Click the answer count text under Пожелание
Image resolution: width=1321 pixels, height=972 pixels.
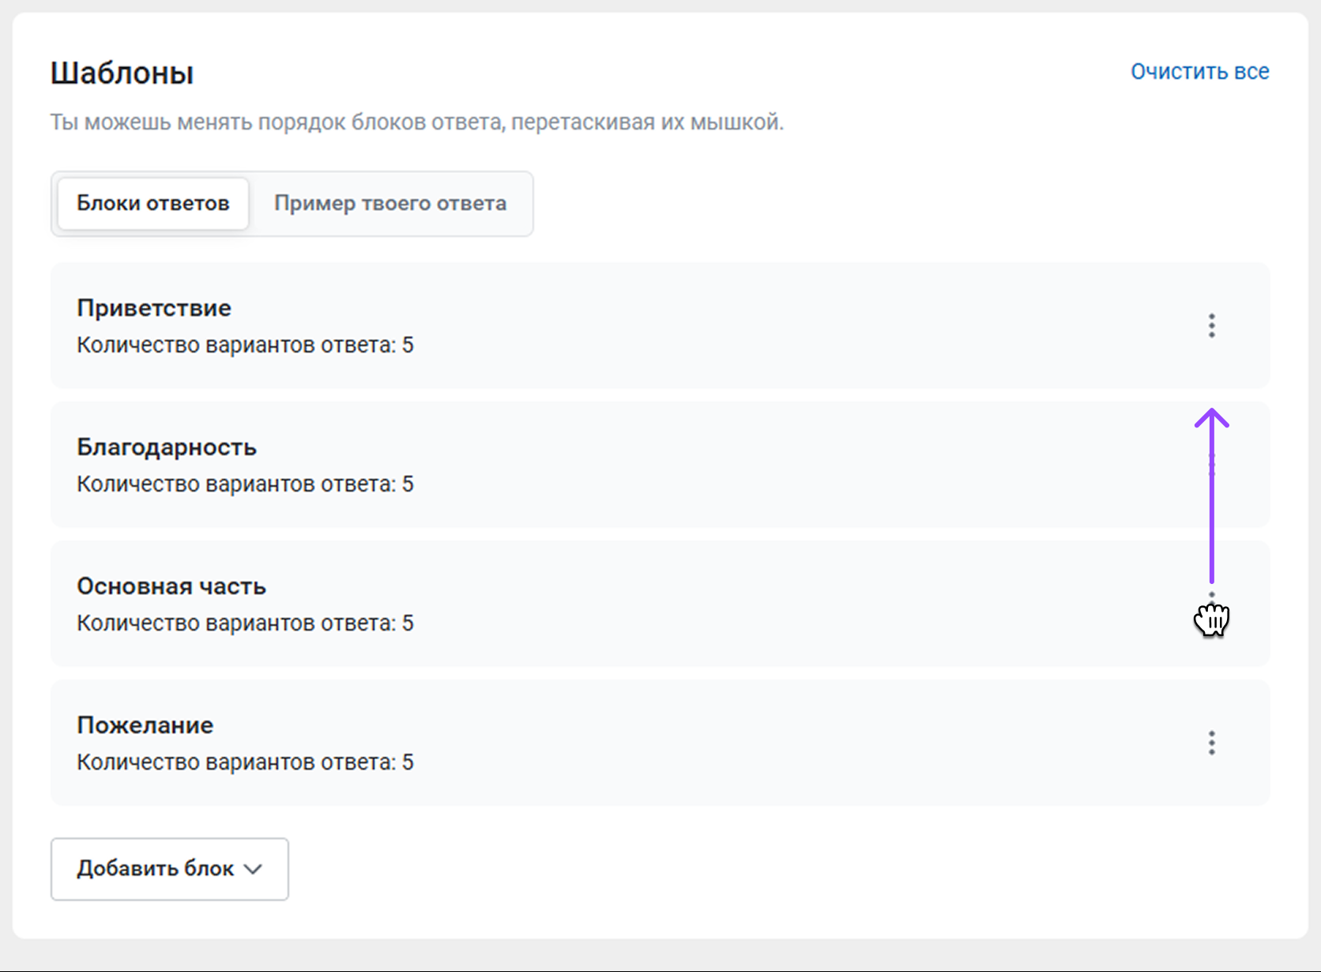pos(245,763)
